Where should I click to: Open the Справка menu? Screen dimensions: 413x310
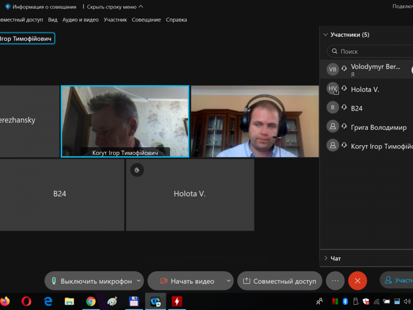pyautogui.click(x=177, y=20)
